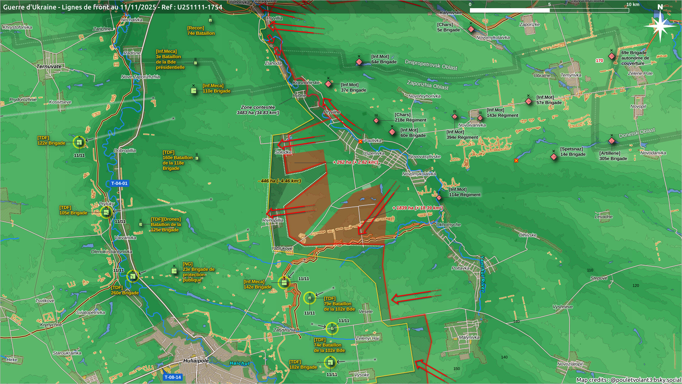
Task: Click the 110e Brigade green square marker
Action: [x=194, y=91]
